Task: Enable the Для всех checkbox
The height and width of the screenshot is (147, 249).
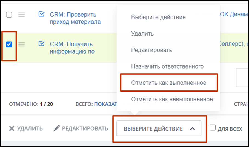Action: [x=213, y=128]
